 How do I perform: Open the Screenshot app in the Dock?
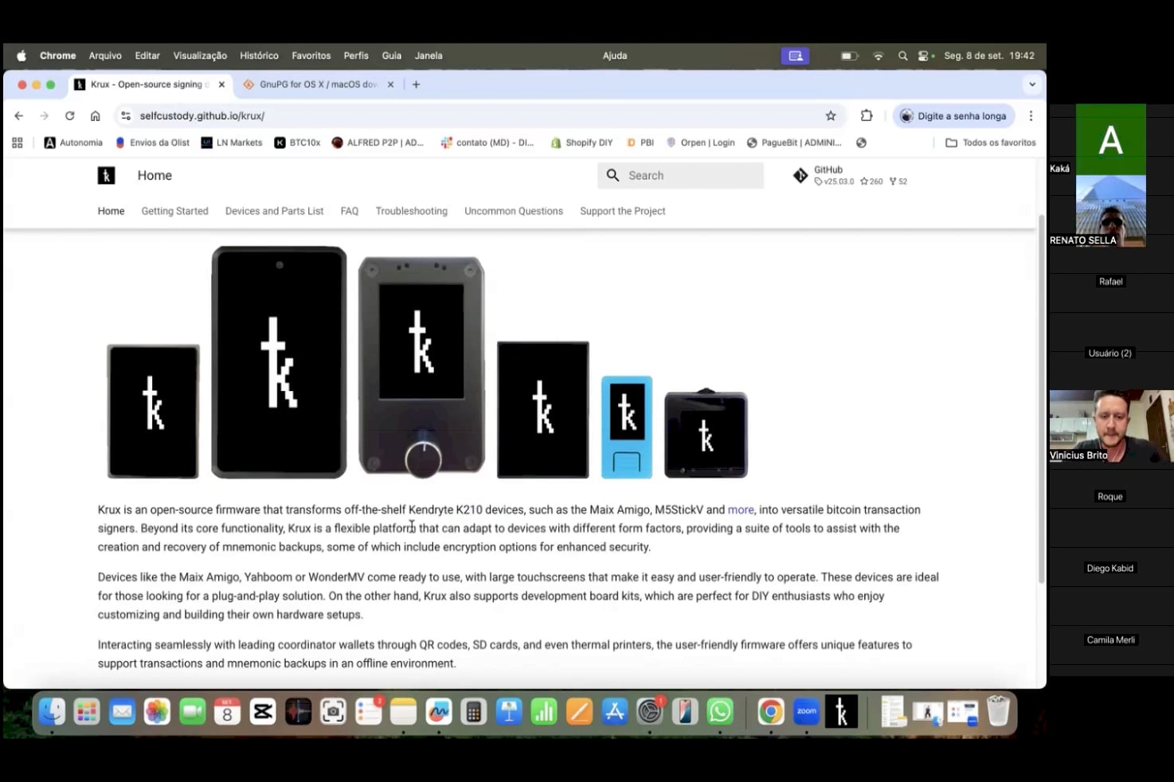click(x=333, y=711)
